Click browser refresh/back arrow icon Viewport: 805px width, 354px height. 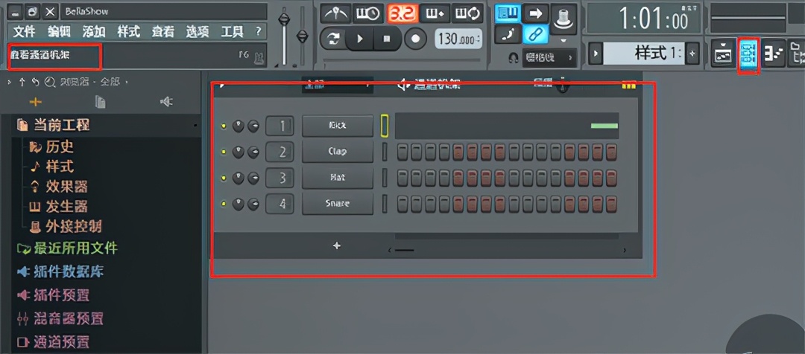[x=36, y=82]
